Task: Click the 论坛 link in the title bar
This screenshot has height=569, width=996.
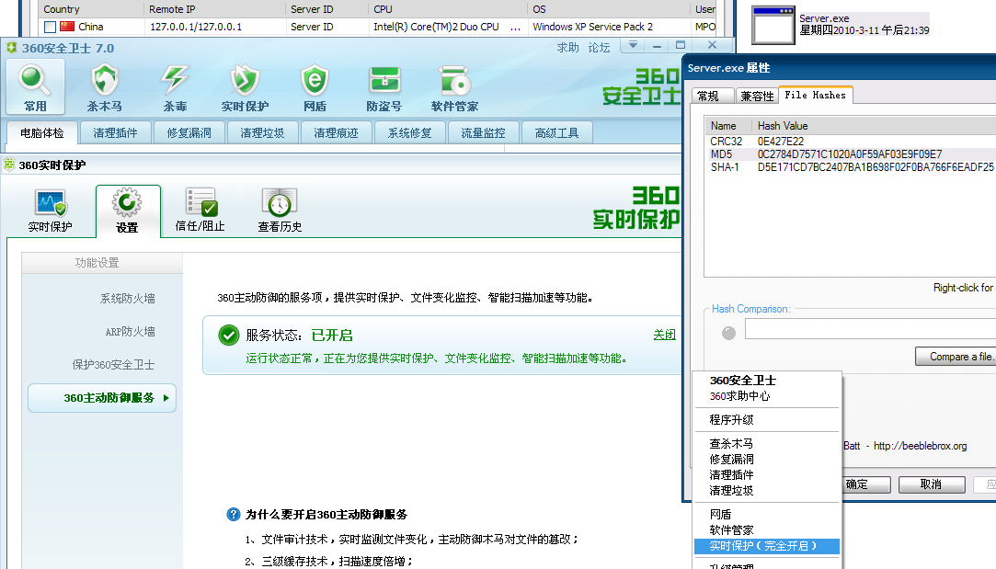Action: (x=599, y=47)
